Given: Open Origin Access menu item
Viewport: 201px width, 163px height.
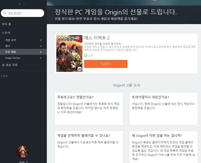Looking at the screenshot, I should 13,58.
